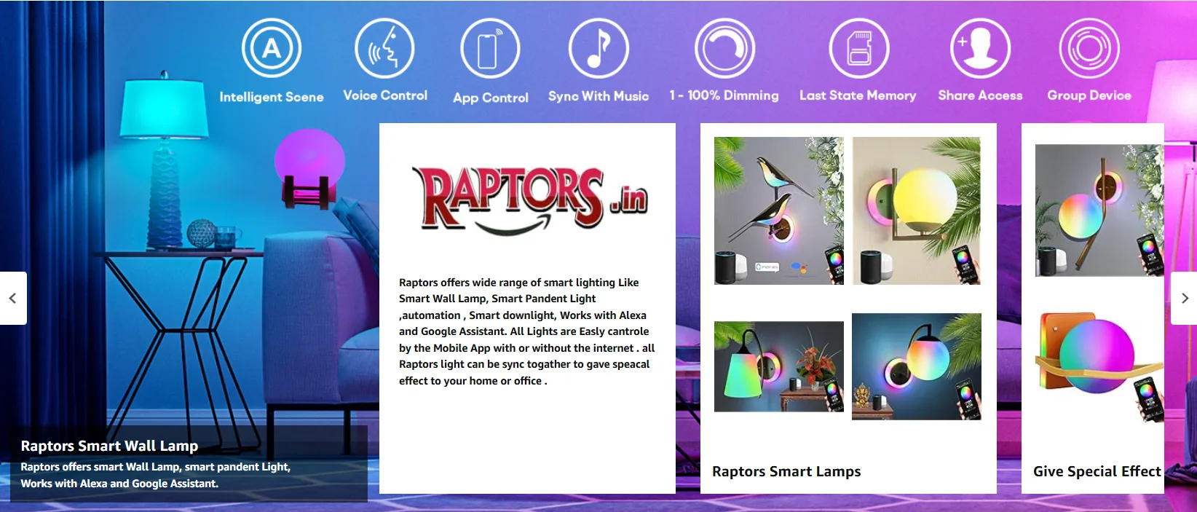The image size is (1197, 512).
Task: Open the Give Special Effect card title
Action: coord(1097,471)
